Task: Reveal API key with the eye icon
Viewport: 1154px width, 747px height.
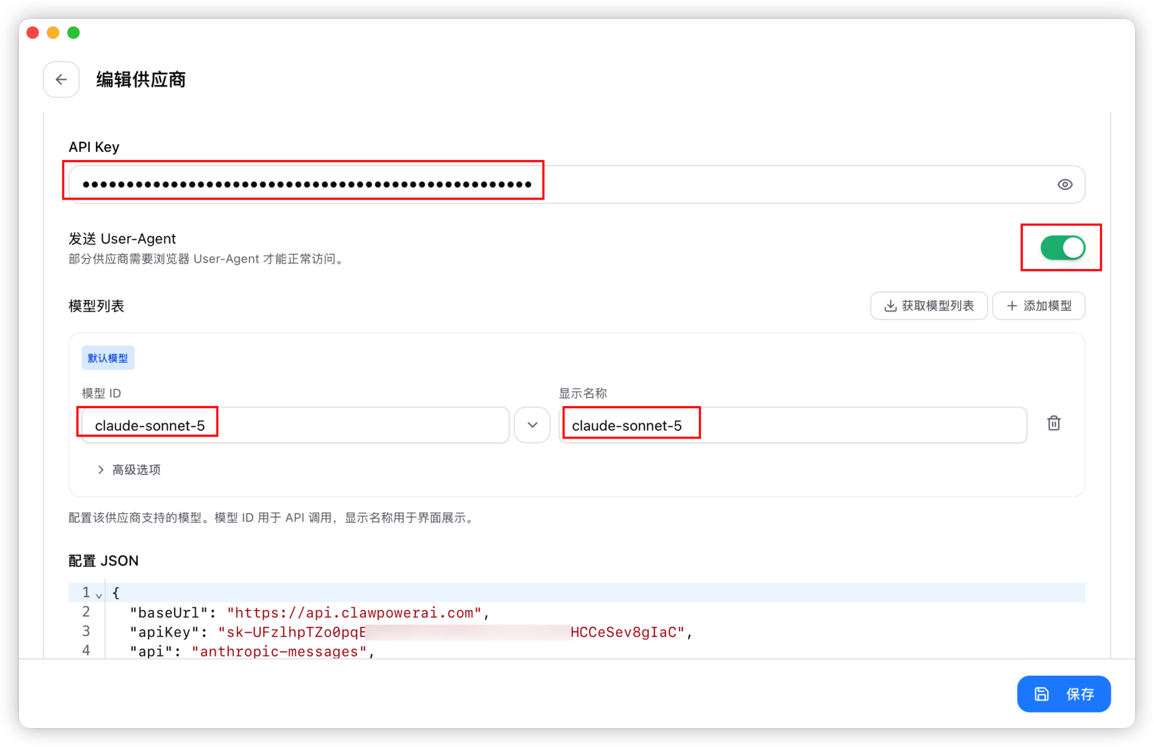Action: pos(1065,184)
